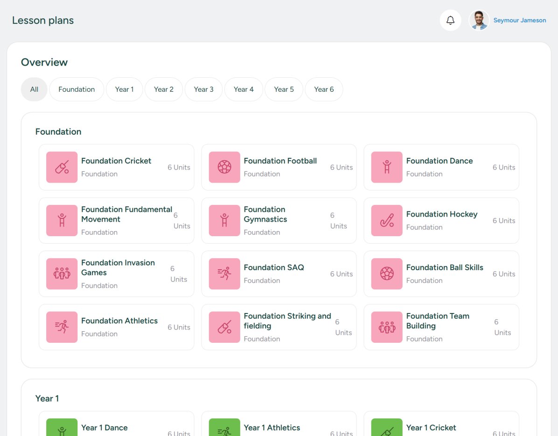
Task: Open the Foundation Gymnastics card title
Action: point(265,214)
